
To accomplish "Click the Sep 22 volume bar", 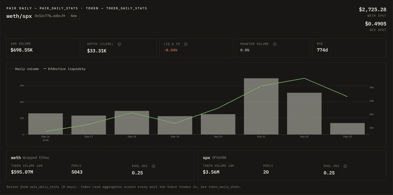I will point(304,114).
